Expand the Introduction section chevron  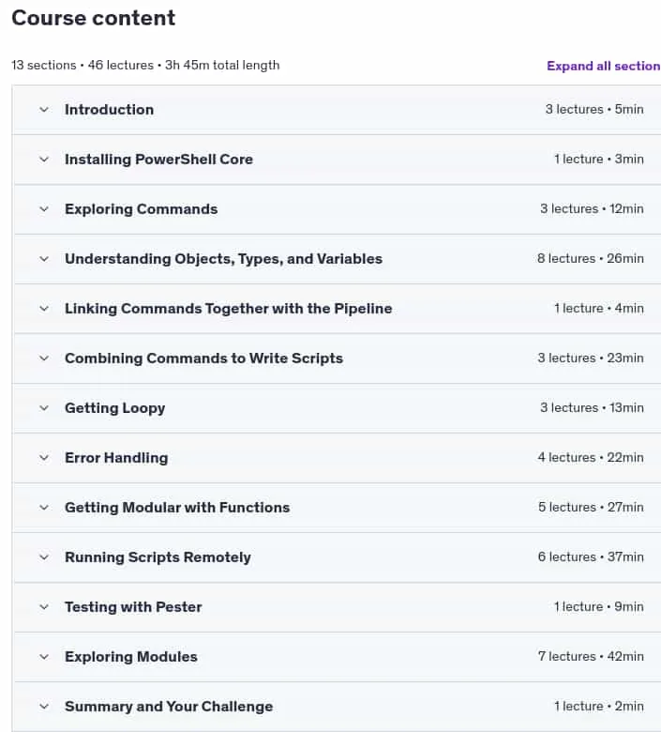pyautogui.click(x=44, y=110)
